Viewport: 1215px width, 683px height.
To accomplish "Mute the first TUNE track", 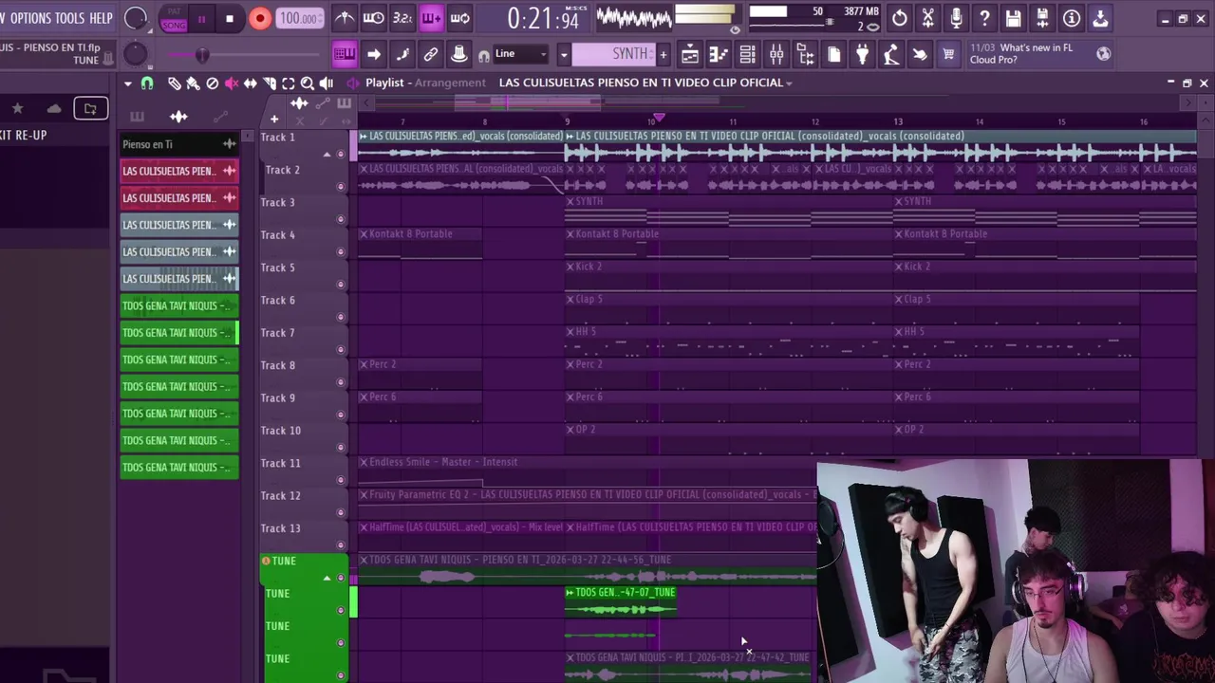I will coord(341,578).
